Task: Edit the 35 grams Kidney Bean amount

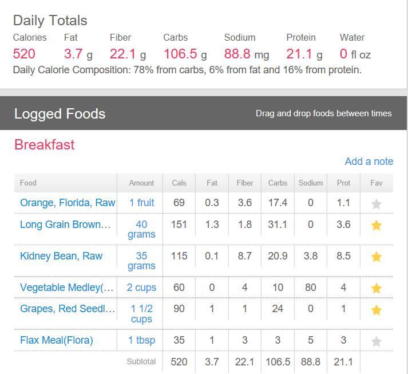Action: [x=141, y=261]
